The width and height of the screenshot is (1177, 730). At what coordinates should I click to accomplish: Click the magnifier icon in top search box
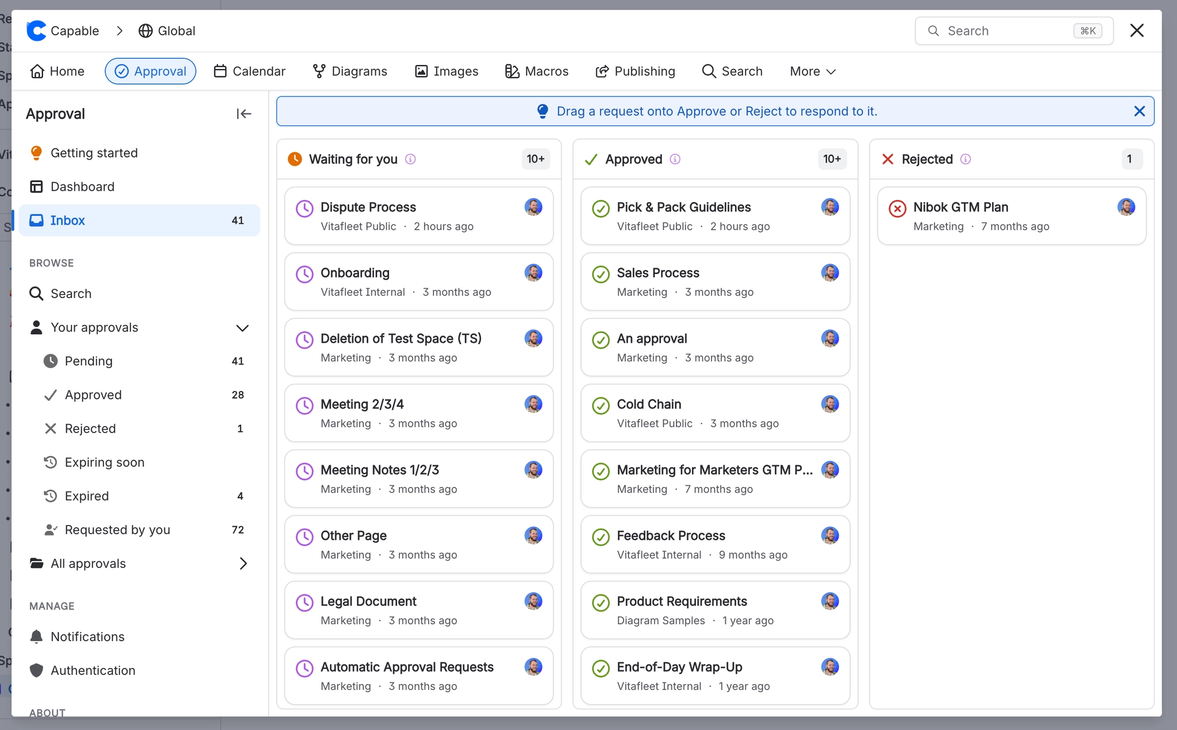coord(934,30)
